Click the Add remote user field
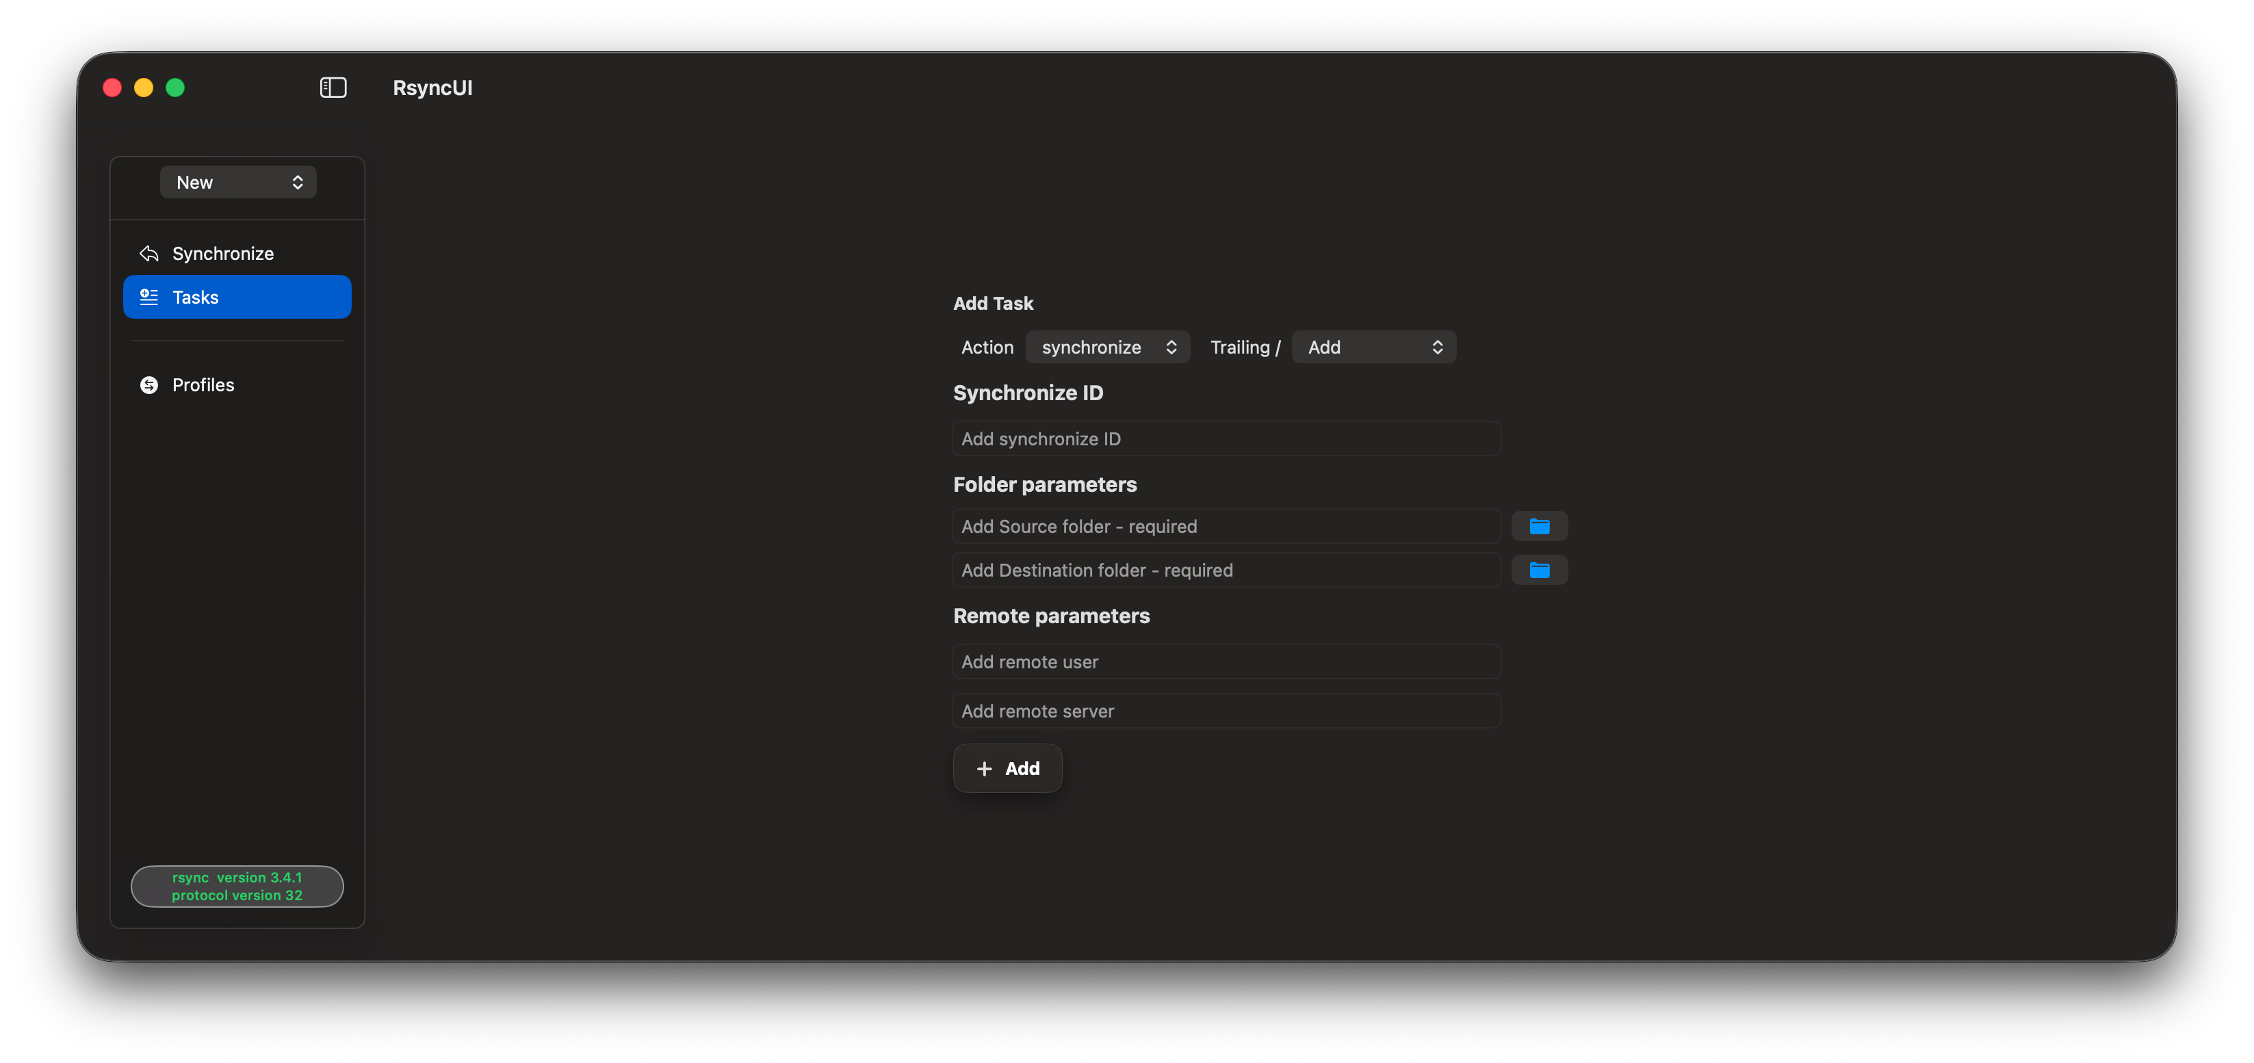 click(x=1226, y=662)
